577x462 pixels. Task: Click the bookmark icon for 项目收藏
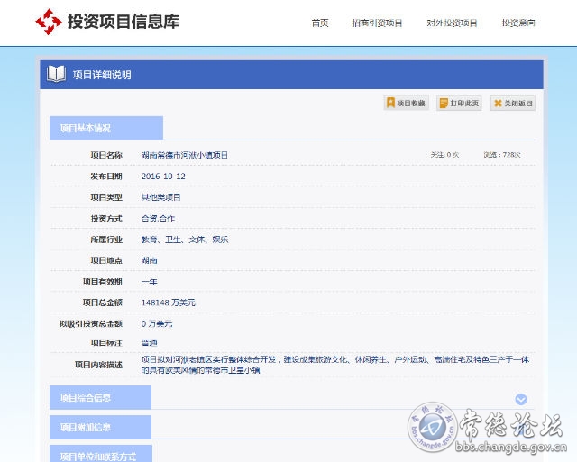(390, 103)
